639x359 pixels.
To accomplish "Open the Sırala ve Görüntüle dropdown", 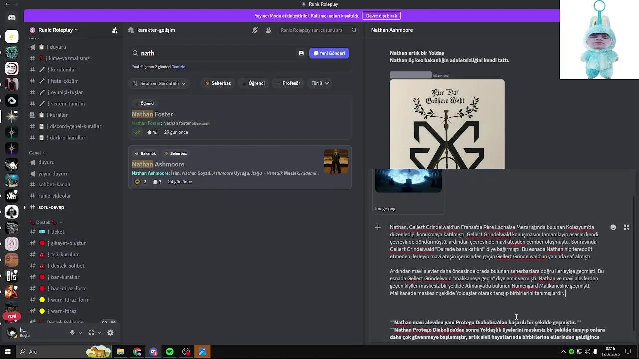I will pos(160,83).
